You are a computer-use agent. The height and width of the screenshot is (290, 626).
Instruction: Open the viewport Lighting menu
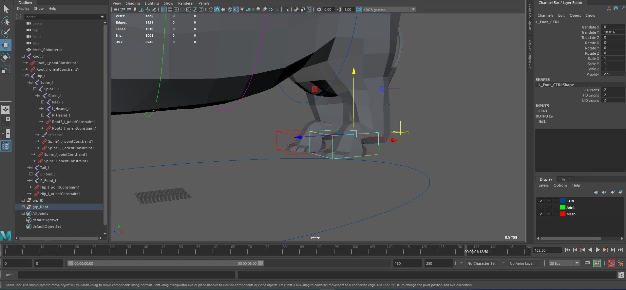coord(152,3)
